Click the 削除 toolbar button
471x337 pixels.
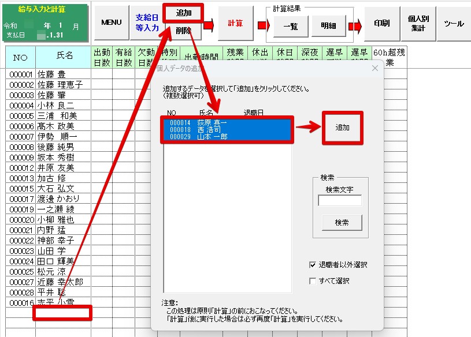(183, 31)
